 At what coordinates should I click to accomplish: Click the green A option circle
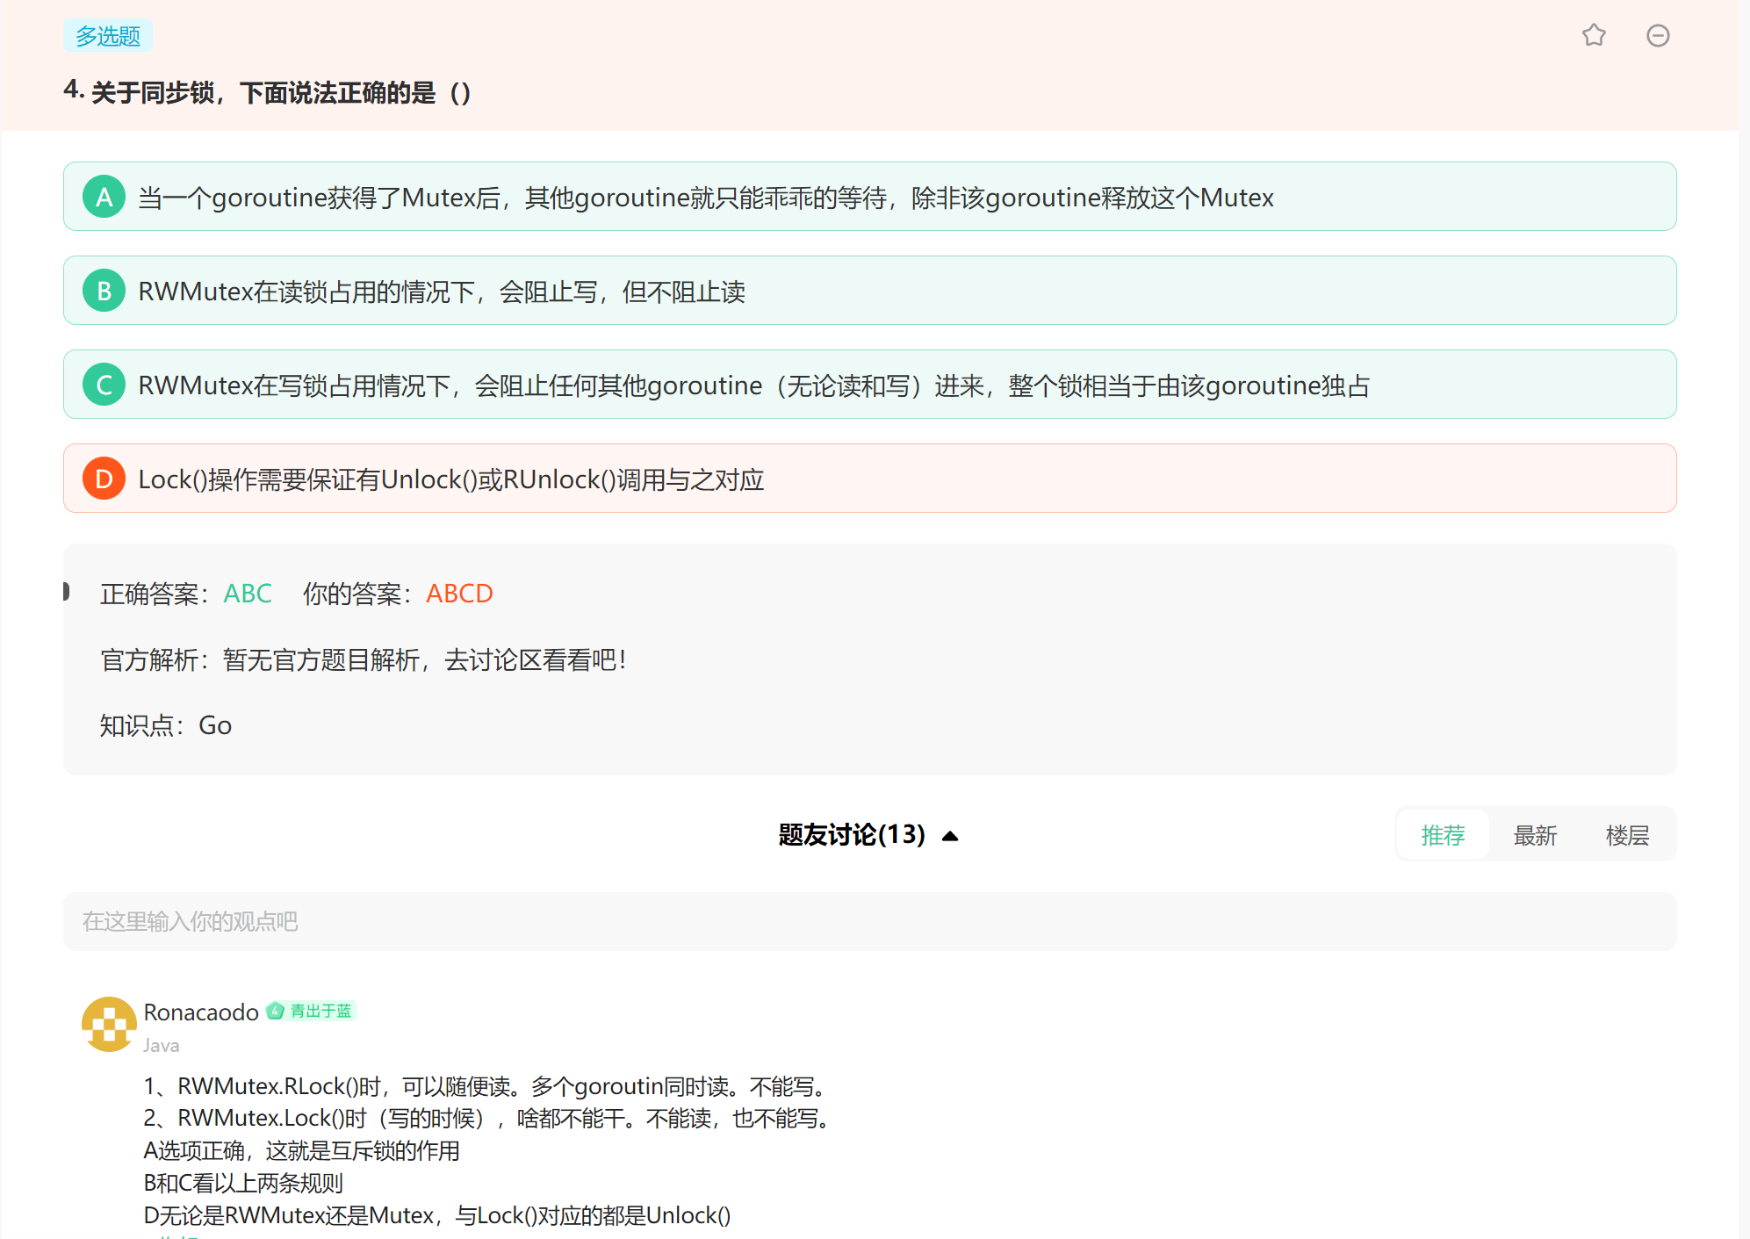104,197
